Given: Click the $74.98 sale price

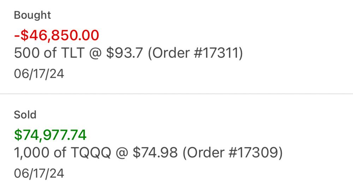Looking at the screenshot, I should tap(155, 152).
